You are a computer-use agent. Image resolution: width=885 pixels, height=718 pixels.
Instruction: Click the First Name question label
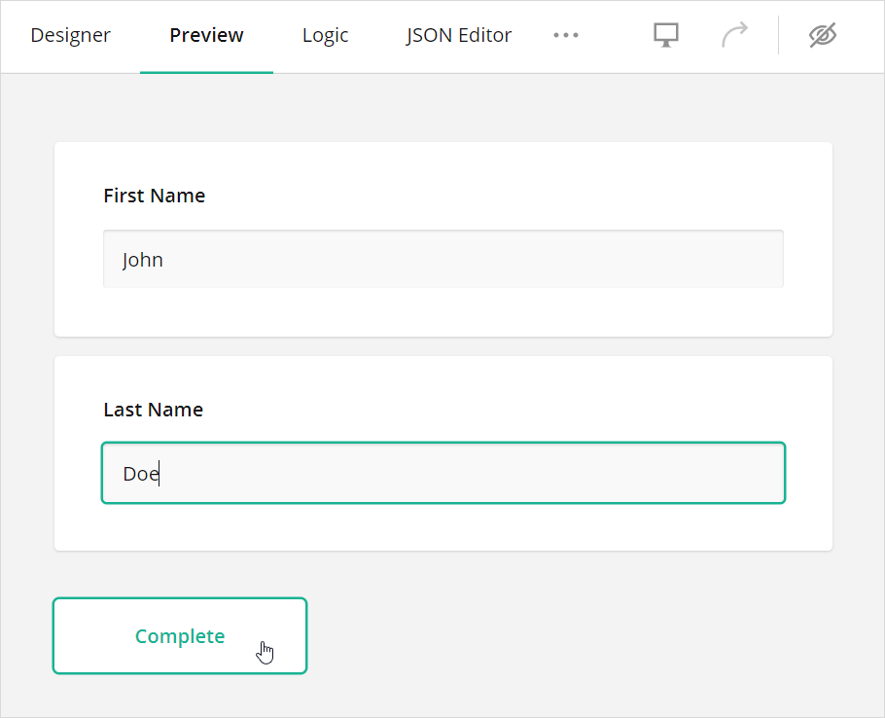(154, 195)
